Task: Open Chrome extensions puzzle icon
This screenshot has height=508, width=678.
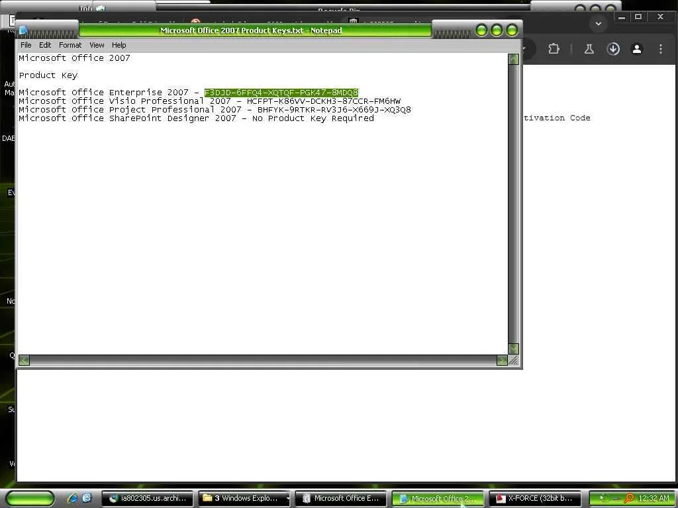Action: click(x=554, y=49)
